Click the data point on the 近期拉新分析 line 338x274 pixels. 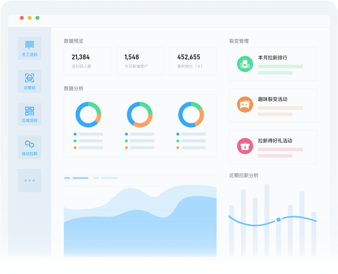279,220
